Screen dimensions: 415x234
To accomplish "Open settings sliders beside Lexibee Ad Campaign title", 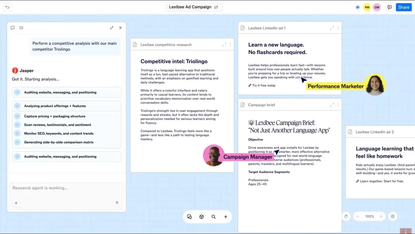I will (216, 7).
